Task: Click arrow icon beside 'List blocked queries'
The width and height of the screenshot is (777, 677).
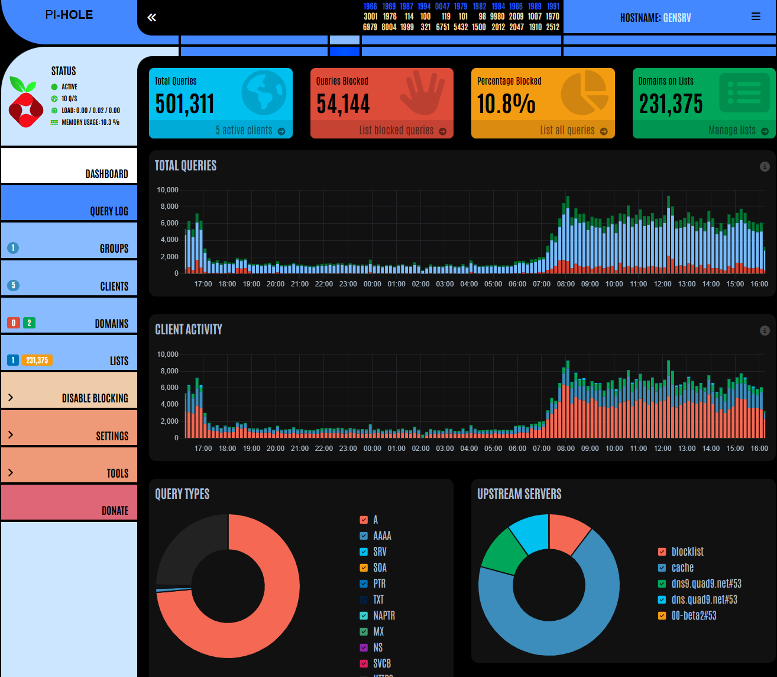Action: coord(443,131)
